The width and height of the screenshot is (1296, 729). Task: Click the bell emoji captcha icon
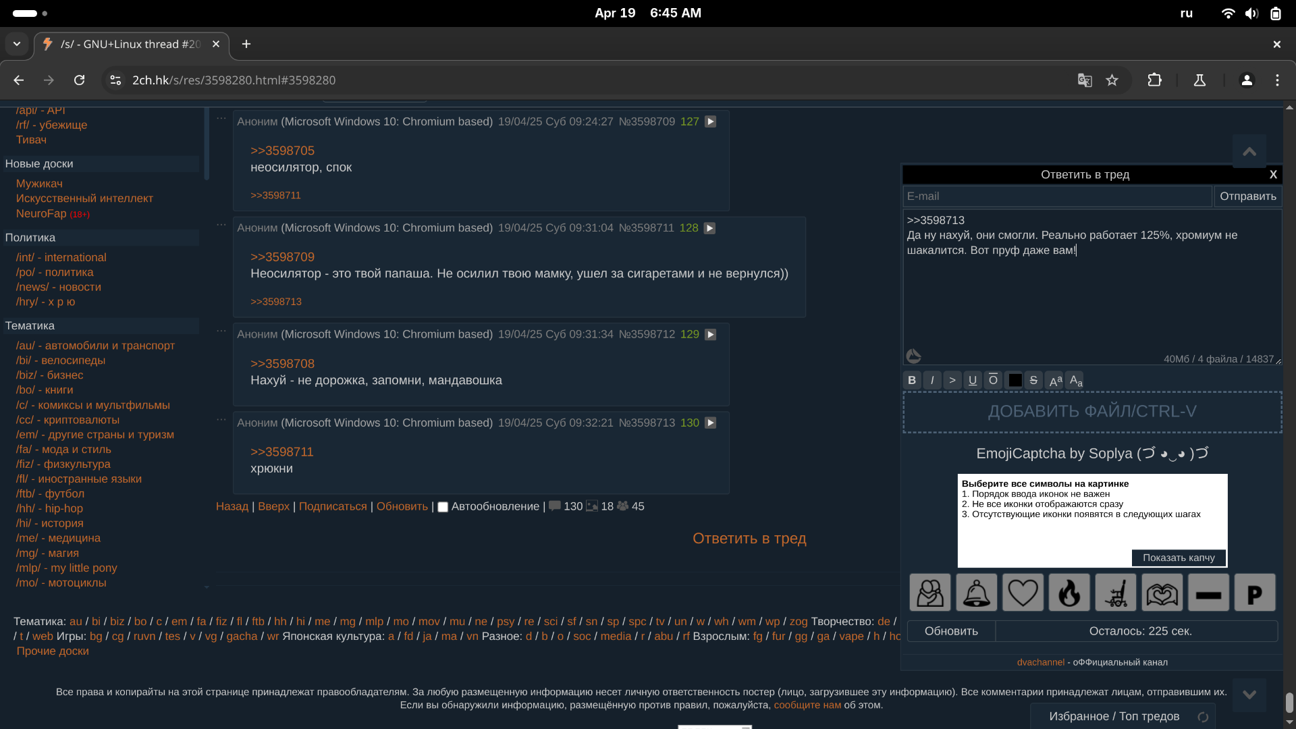[976, 593]
